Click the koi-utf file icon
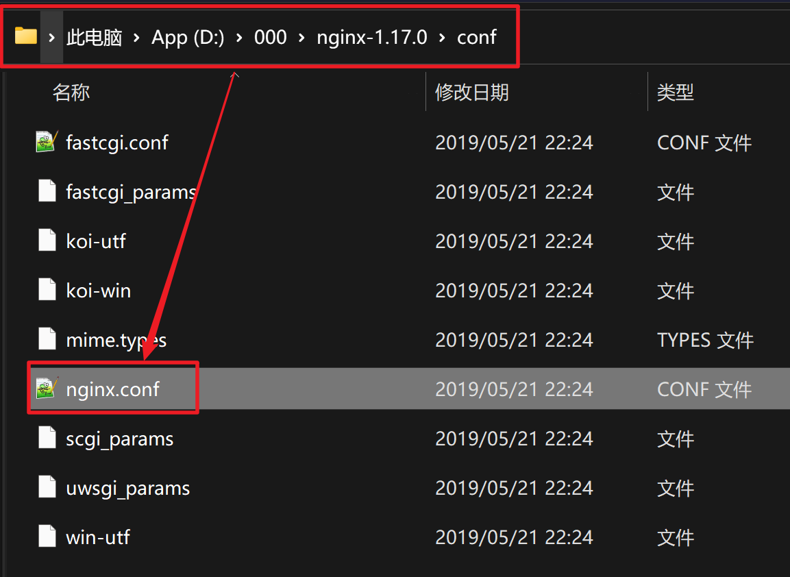The image size is (790, 577). tap(47, 241)
